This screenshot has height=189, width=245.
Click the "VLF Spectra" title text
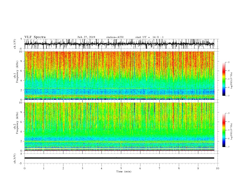coord(35,37)
